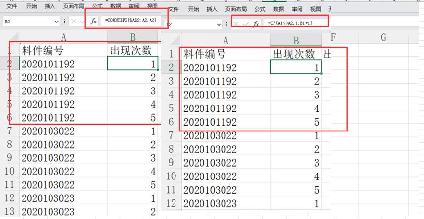The height and width of the screenshot is (219, 424).
Task: Click 料件编号 header cell in COUNTIFS window
Action: pyautogui.click(x=64, y=50)
